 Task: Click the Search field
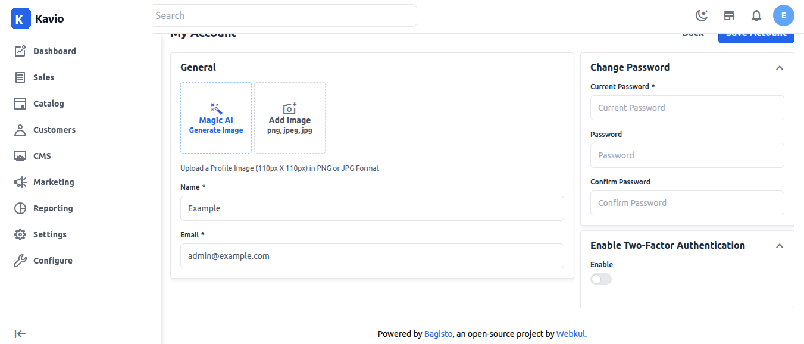coord(284,15)
